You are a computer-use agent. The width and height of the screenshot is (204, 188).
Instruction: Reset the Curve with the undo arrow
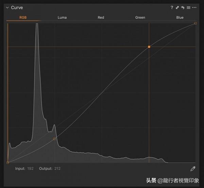coord(183,8)
